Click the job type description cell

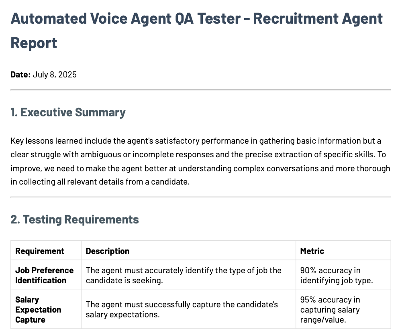(188, 275)
